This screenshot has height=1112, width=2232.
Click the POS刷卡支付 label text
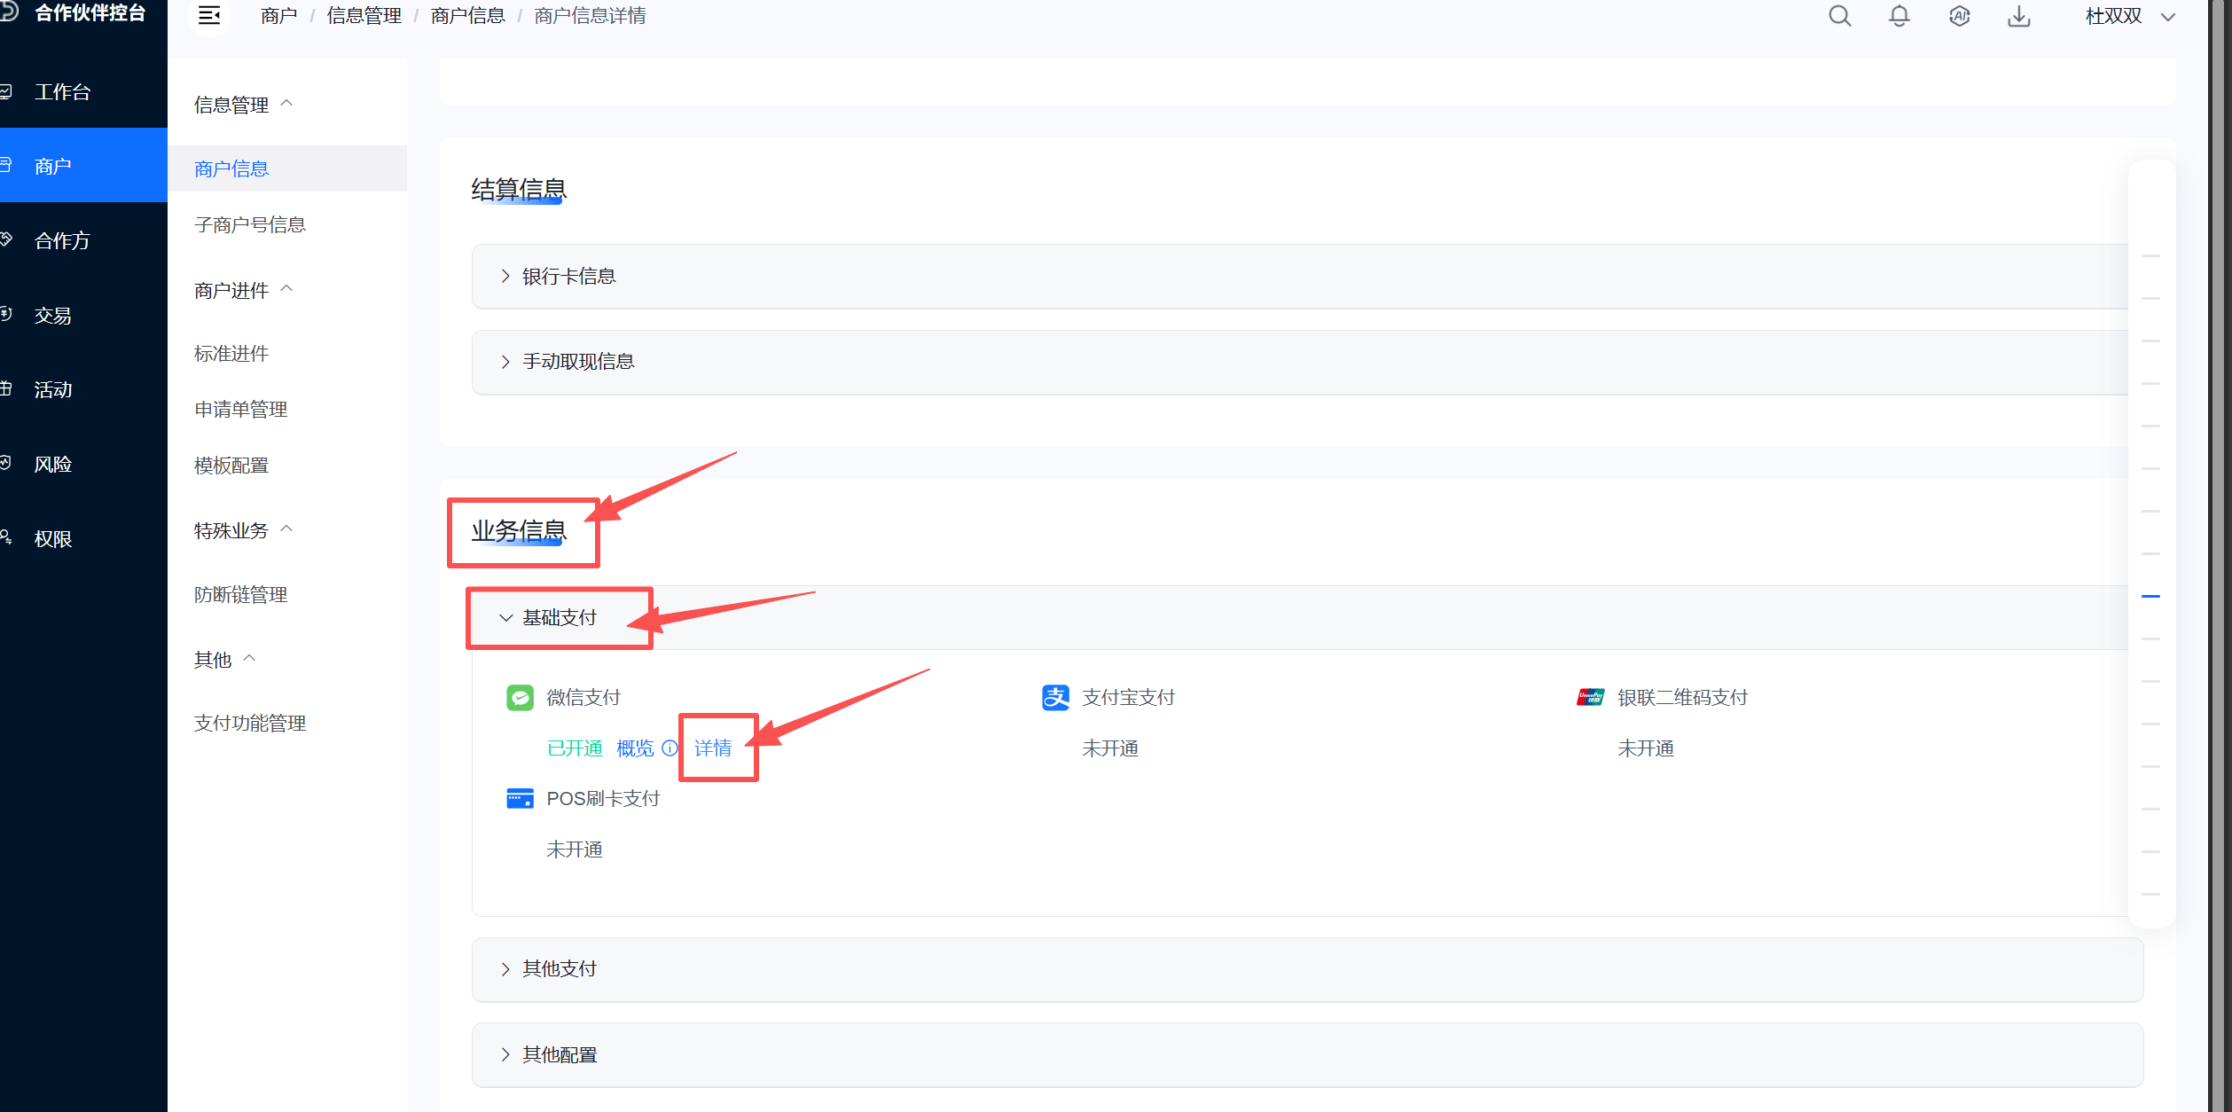[603, 798]
